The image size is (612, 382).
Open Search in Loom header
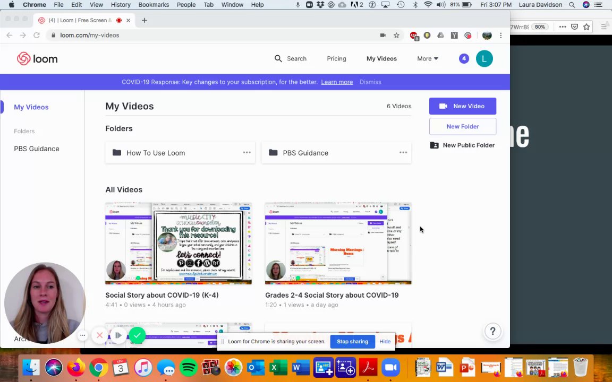(291, 58)
